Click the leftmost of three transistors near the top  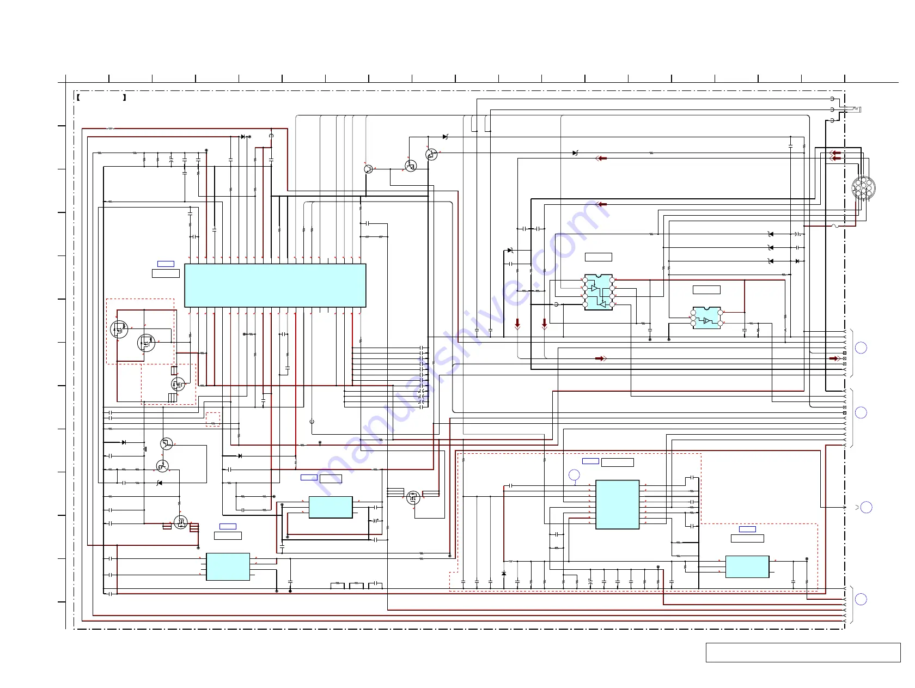click(369, 169)
